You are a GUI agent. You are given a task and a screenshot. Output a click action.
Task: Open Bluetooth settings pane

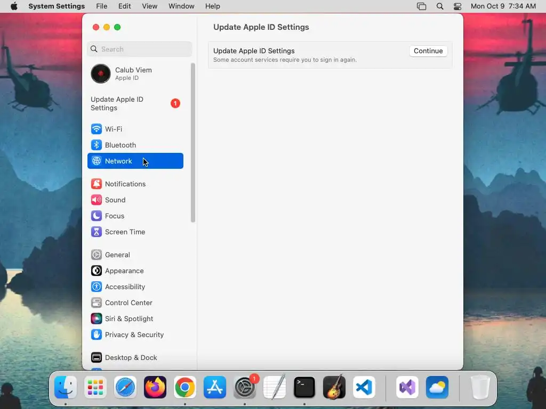[x=135, y=145]
